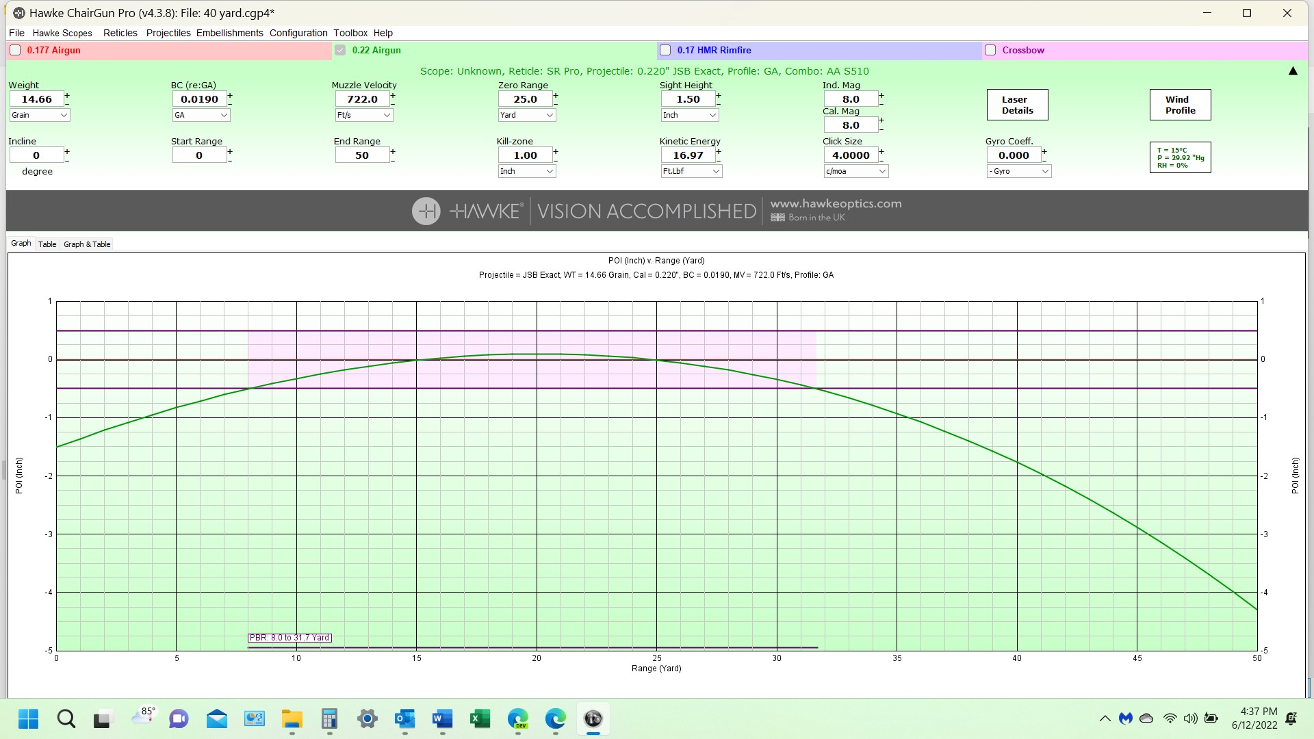Open Edge Dev browser on taskbar
Image resolution: width=1314 pixels, height=739 pixels.
(518, 718)
